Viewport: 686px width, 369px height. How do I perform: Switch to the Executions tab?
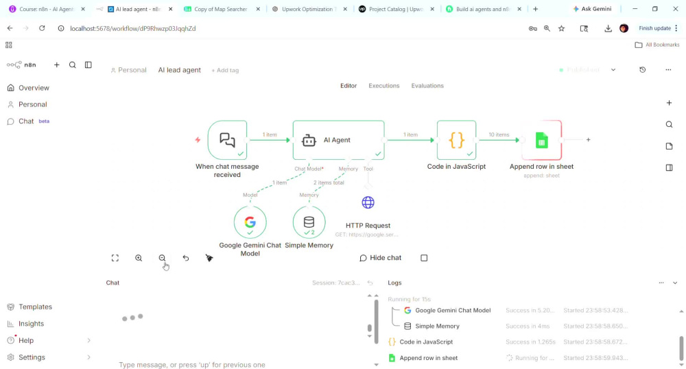(383, 86)
